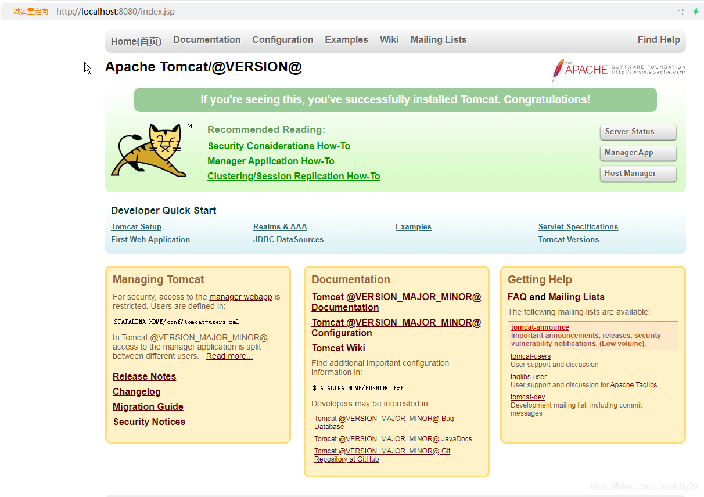Open the Migration Guide link
Image resolution: width=704 pixels, height=497 pixels.
pyautogui.click(x=148, y=406)
